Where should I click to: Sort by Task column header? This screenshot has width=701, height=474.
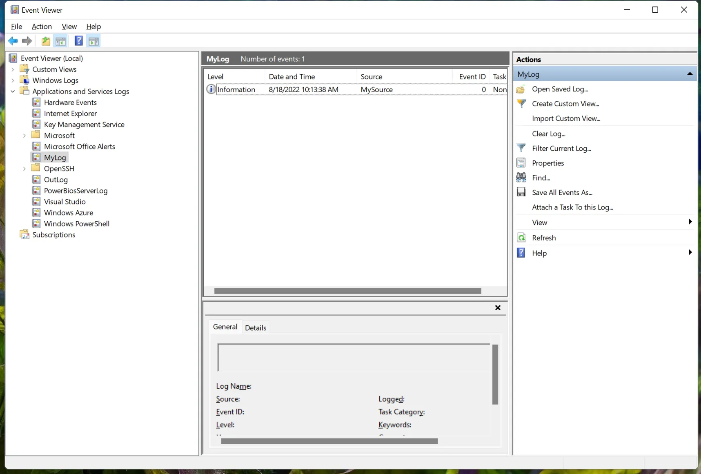[499, 76]
